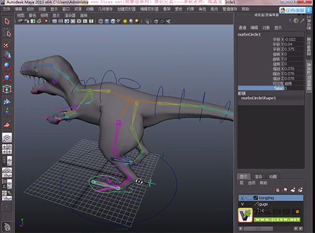This screenshot has height=233, width=315.
Task: Click the Create layer from selected icon
Action: [x=301, y=190]
